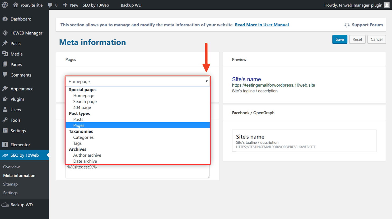Click the Reset button
Image resolution: width=392 pixels, height=219 pixels.
tap(357, 39)
